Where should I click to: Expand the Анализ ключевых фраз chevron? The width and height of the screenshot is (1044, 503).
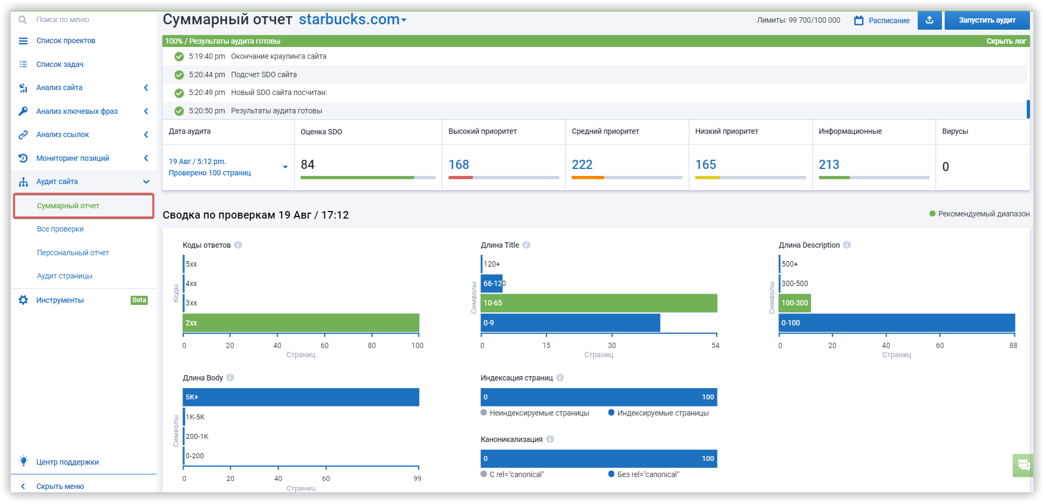pyautogui.click(x=146, y=111)
